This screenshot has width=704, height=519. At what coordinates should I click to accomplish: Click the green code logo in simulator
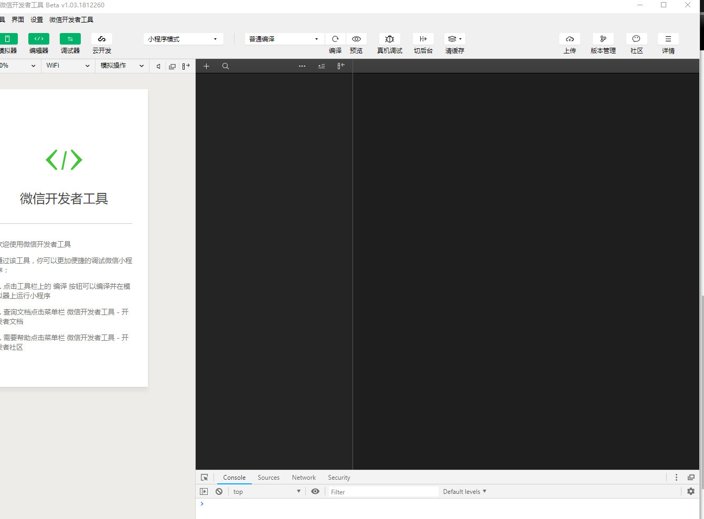pos(64,160)
